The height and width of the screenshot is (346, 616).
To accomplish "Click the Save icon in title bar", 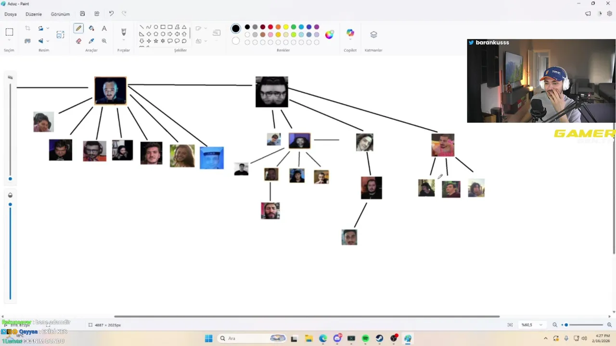I will tap(82, 14).
